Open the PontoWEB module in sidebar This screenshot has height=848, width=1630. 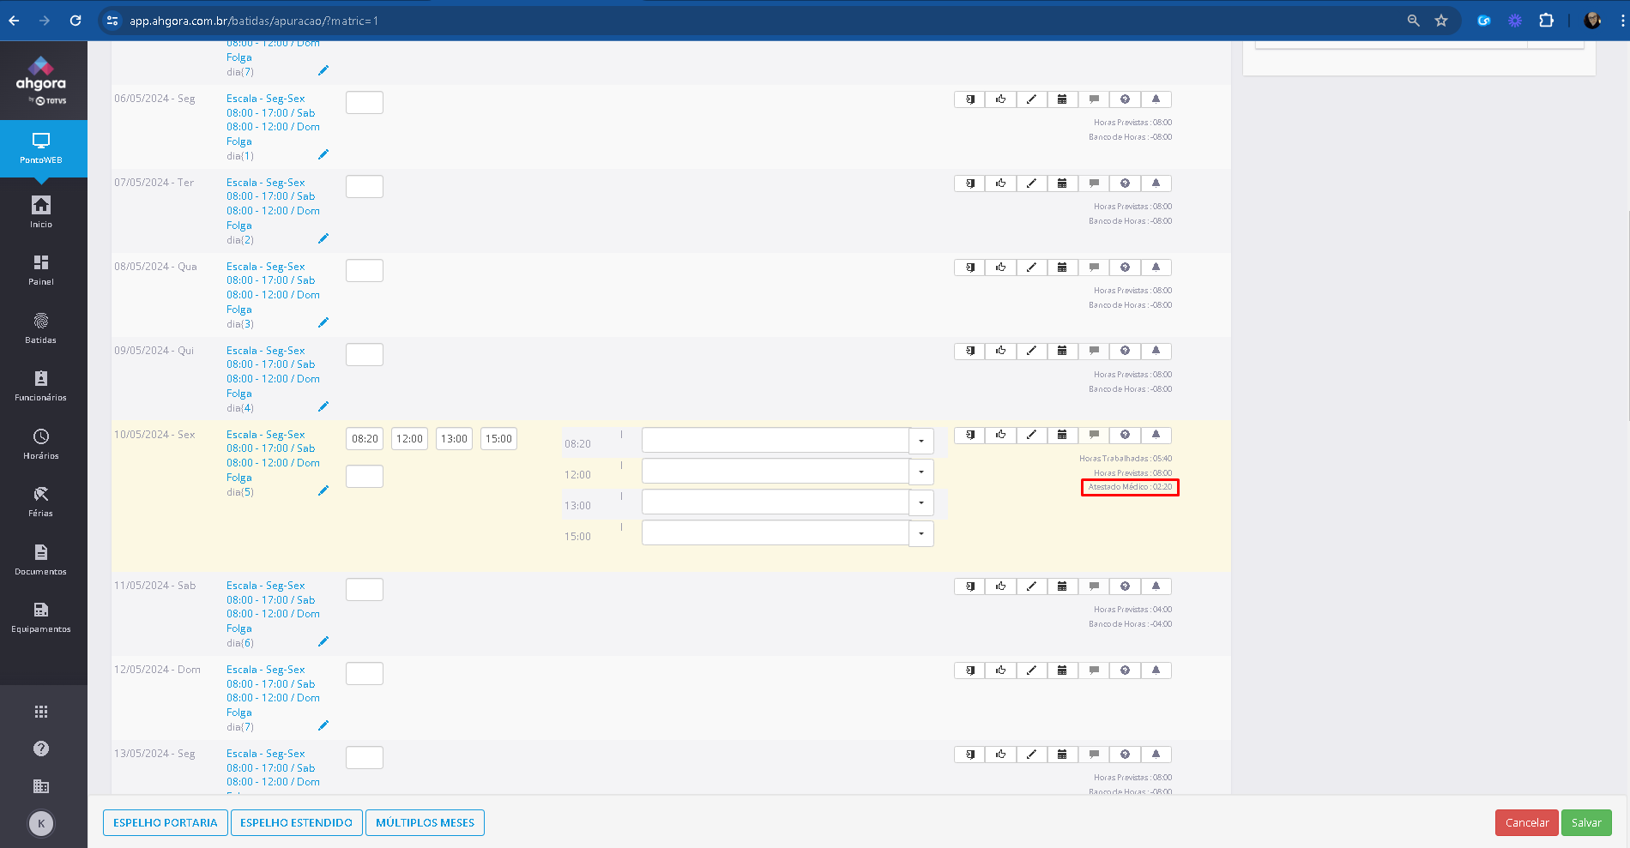point(41,148)
